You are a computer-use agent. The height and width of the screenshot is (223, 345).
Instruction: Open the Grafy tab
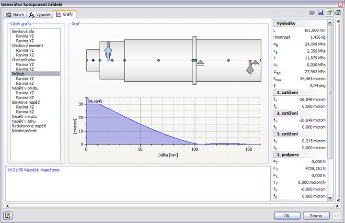point(64,14)
